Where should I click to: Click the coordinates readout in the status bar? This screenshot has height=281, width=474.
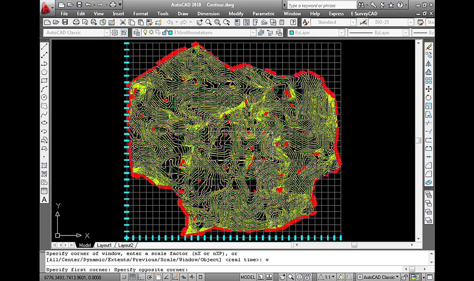pyautogui.click(x=73, y=277)
